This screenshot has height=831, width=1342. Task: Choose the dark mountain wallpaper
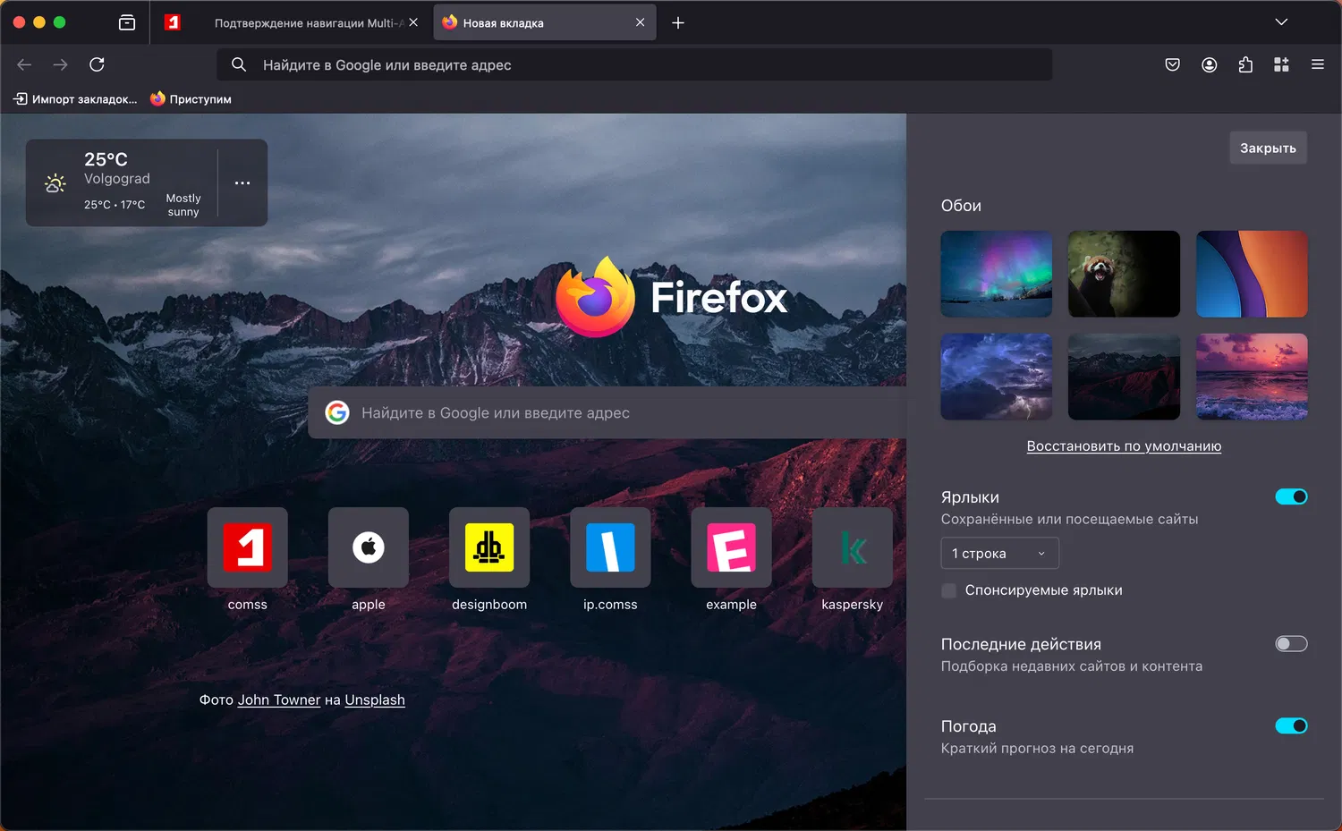click(x=1124, y=377)
